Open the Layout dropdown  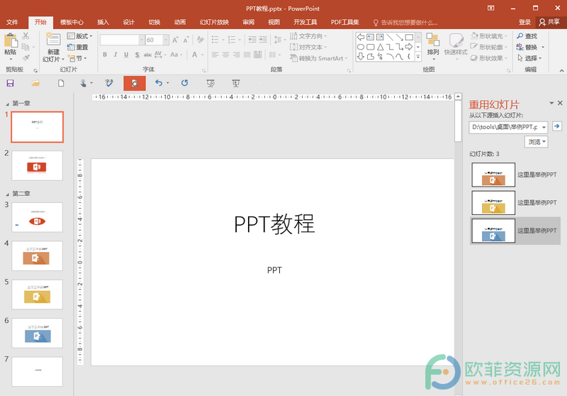(80, 35)
